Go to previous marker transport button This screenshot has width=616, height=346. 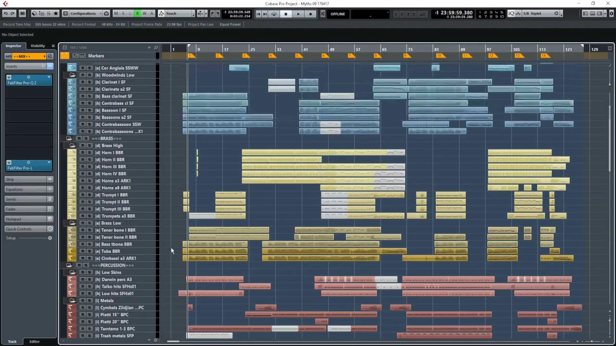coord(258,14)
